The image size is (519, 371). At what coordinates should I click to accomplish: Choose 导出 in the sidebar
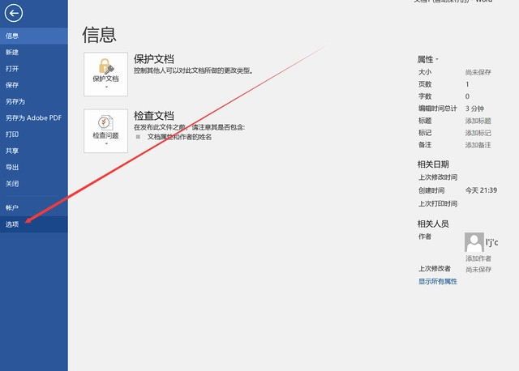13,167
